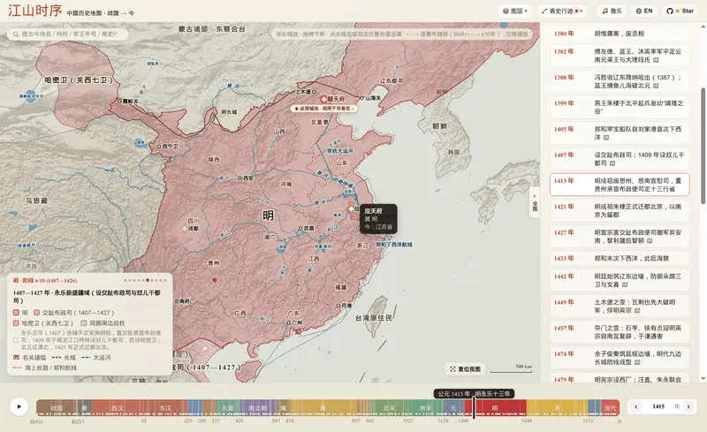
Task: Open the 青史行迹 dropdown menu
Action: point(562,11)
